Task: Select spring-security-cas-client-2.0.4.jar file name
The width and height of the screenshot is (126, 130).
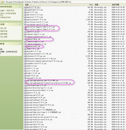Action: click(42, 117)
